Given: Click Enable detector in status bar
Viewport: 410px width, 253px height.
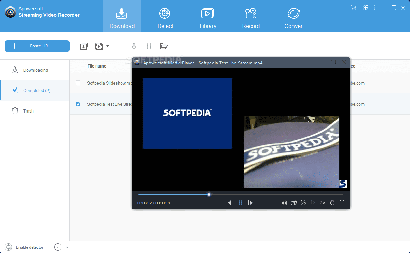Looking at the screenshot, I should click(24, 247).
